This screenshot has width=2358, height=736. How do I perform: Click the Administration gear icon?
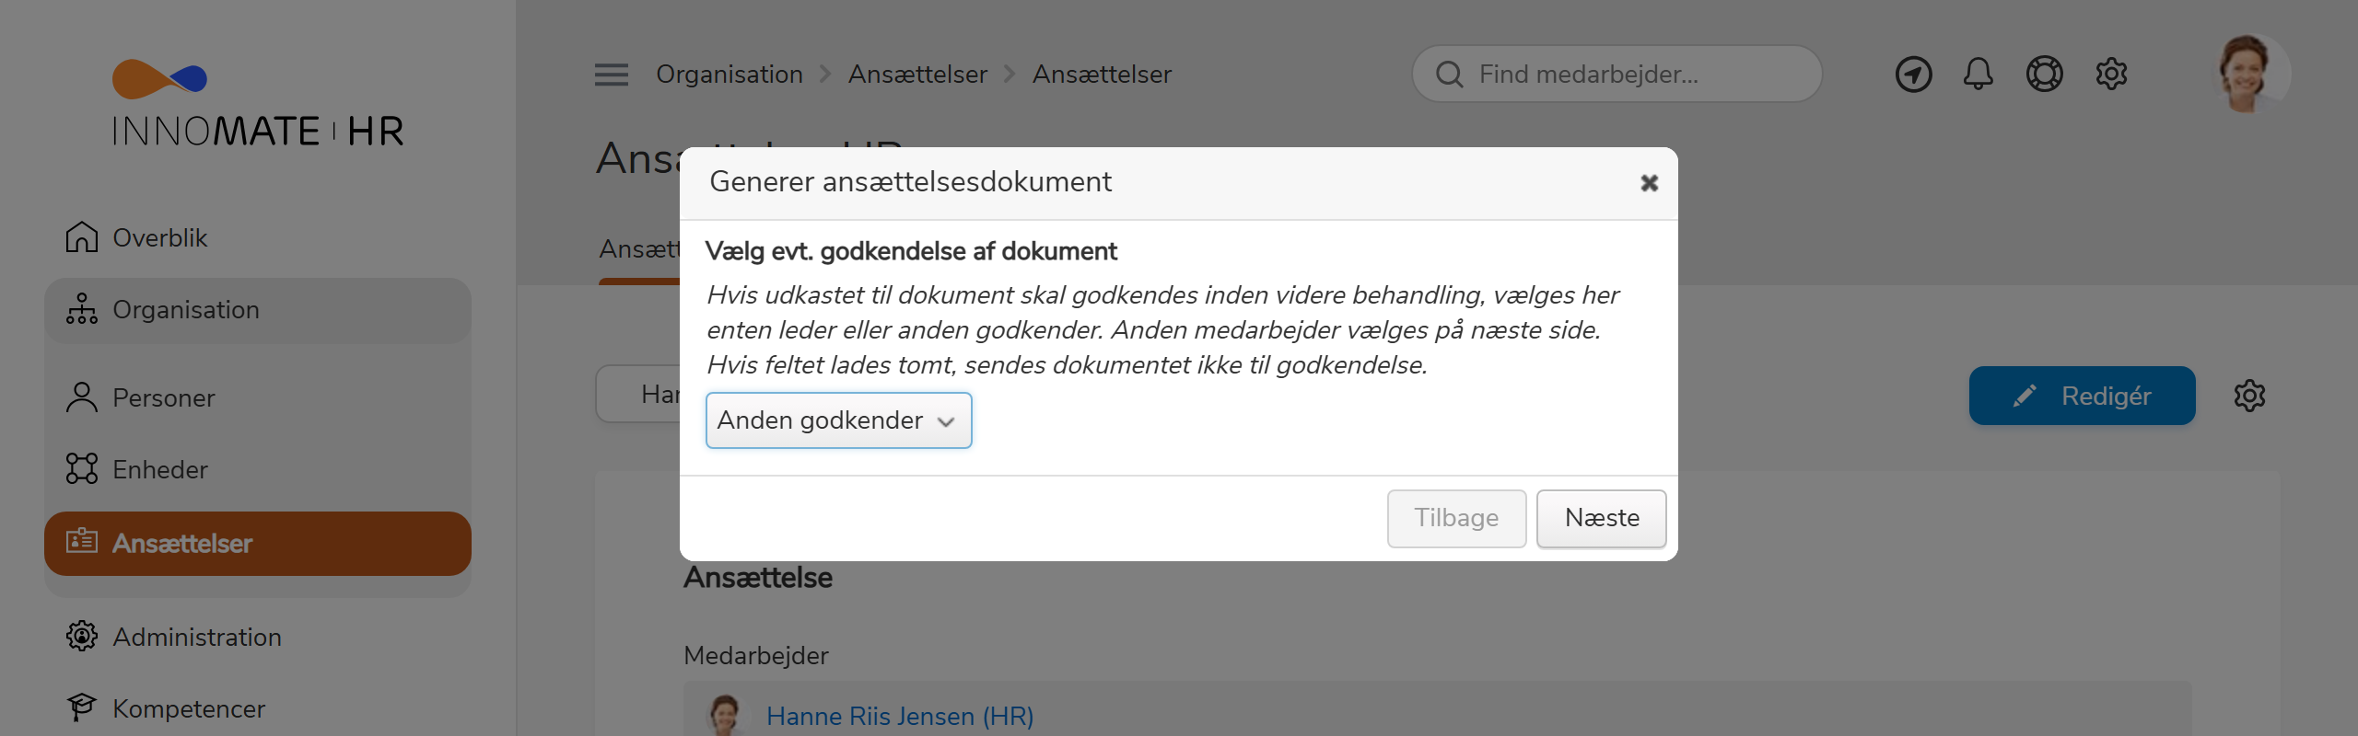(82, 637)
